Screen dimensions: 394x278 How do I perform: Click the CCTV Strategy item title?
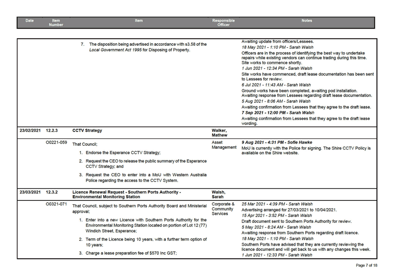[87, 131]
